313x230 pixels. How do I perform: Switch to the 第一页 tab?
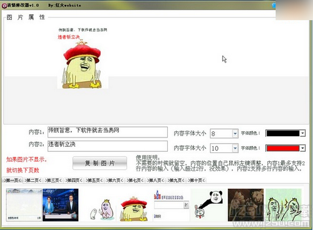(13, 180)
